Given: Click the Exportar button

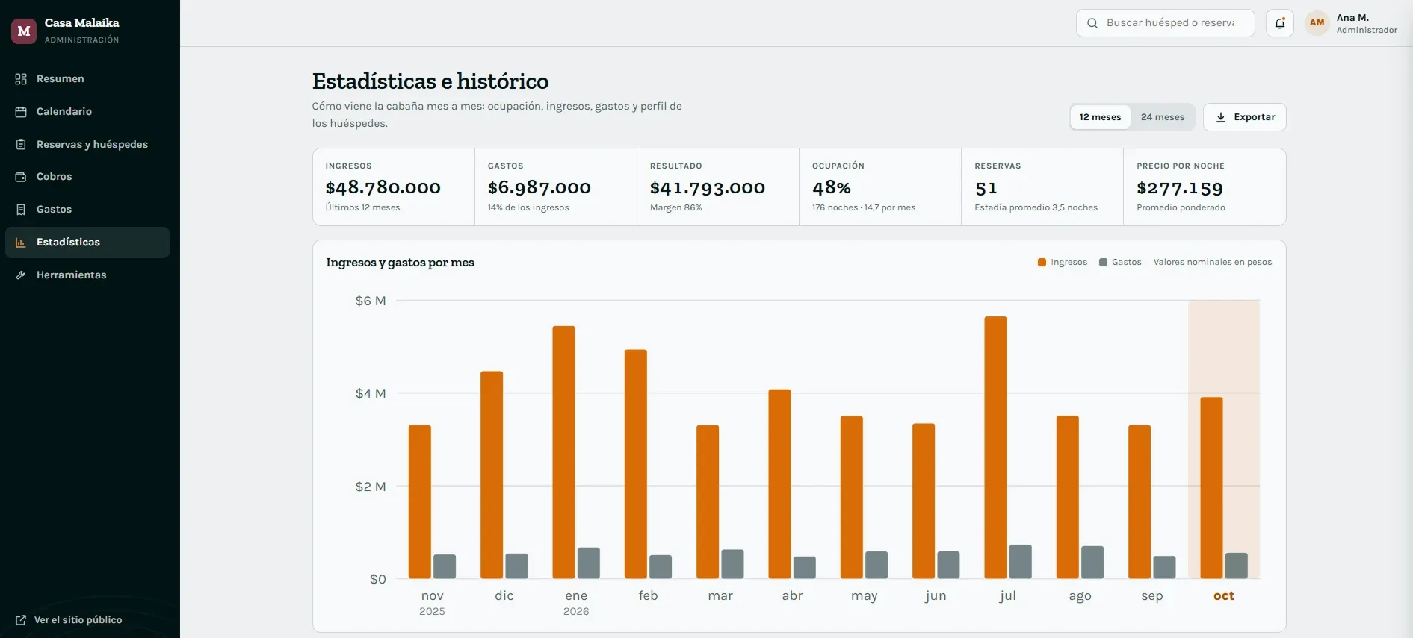Looking at the screenshot, I should click(1244, 117).
